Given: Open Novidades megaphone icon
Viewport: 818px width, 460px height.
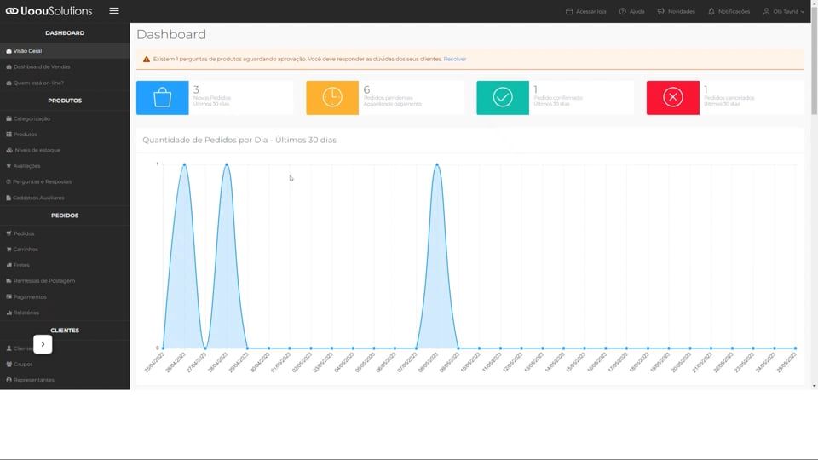Looking at the screenshot, I should coord(661,11).
